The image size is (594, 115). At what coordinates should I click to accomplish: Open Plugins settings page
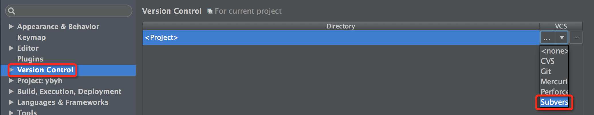point(30,59)
